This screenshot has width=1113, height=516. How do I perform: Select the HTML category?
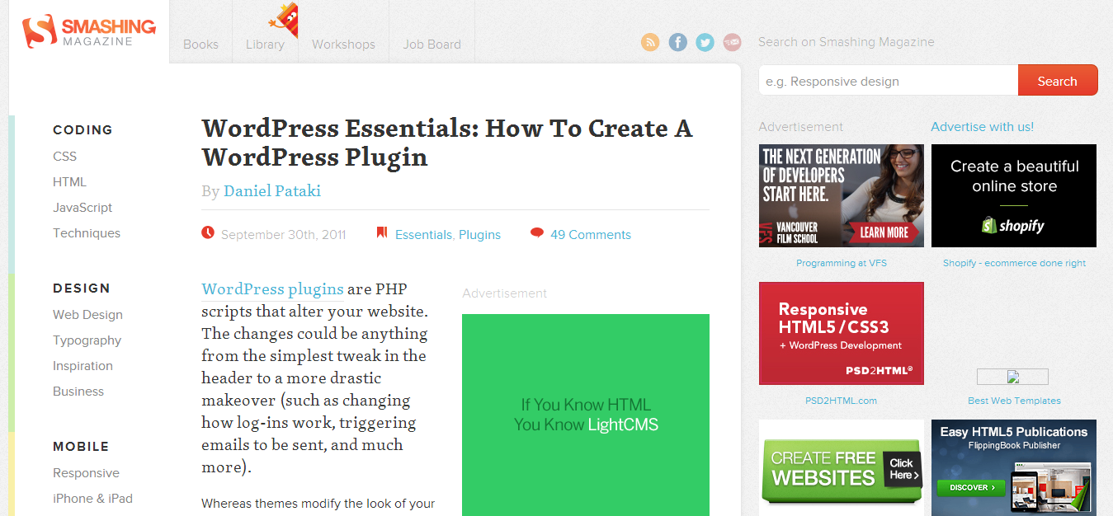click(x=69, y=181)
